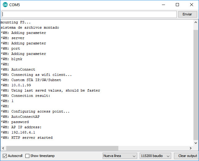Click the vertical scrollbar up arrow
This screenshot has width=199, height=161.
196,22
